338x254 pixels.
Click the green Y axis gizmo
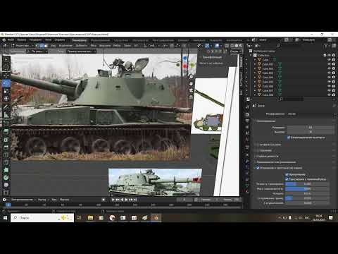click(x=193, y=65)
